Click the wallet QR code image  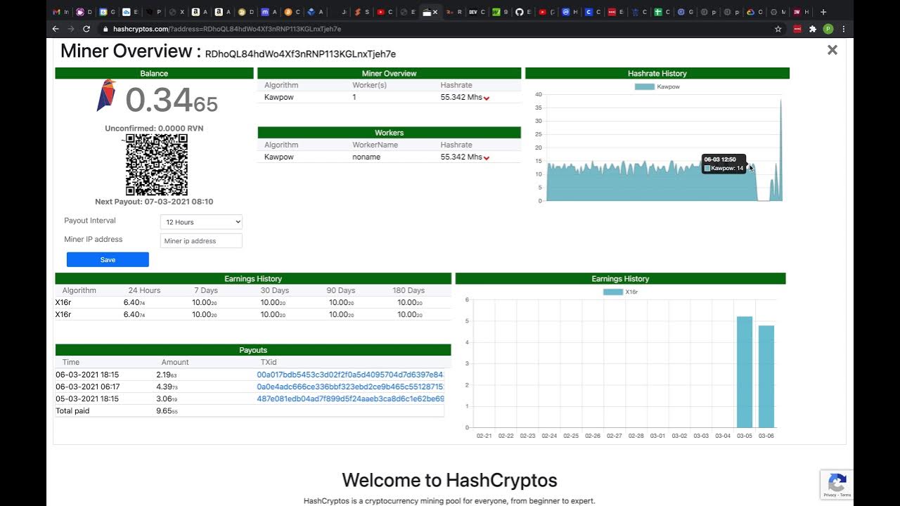pyautogui.click(x=156, y=164)
